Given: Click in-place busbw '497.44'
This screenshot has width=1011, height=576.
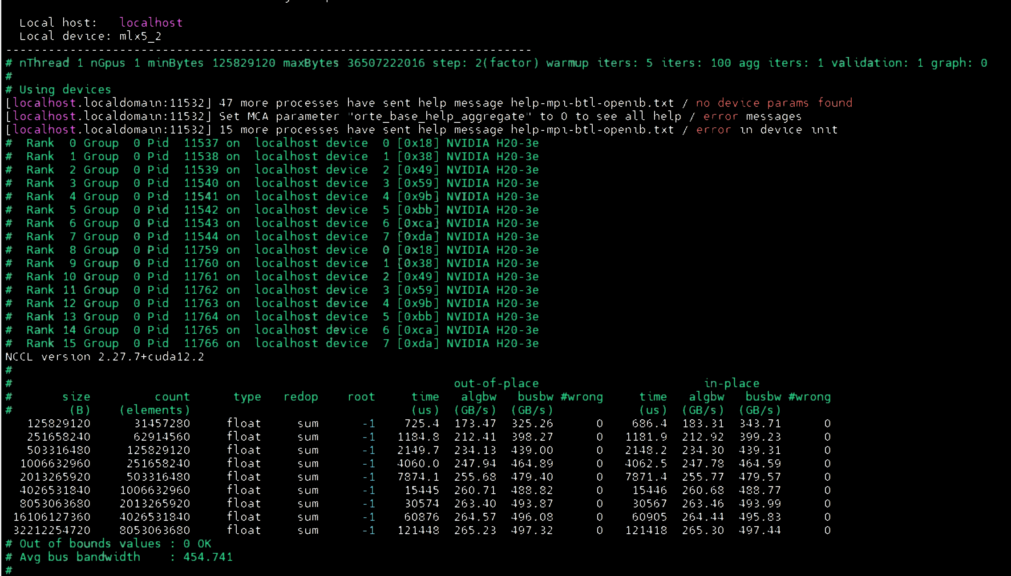Looking at the screenshot, I should click(760, 530).
